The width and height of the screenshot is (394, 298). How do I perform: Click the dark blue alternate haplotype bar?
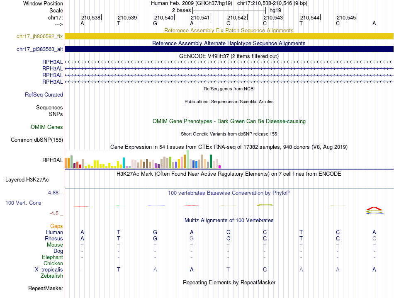point(229,49)
